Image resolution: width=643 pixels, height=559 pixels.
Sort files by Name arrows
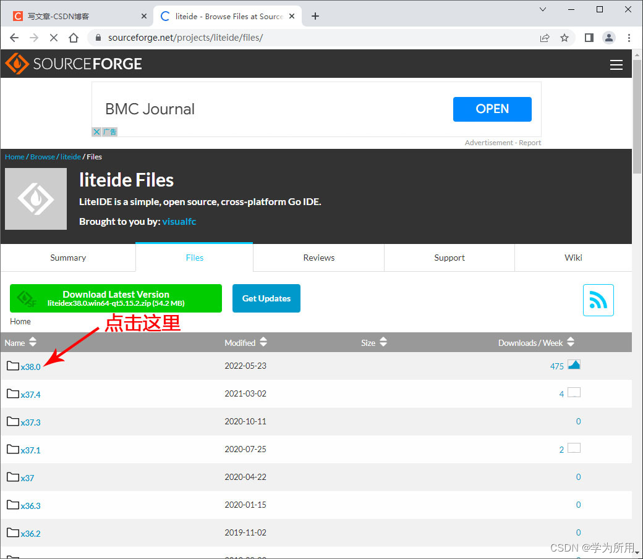pyautogui.click(x=33, y=342)
